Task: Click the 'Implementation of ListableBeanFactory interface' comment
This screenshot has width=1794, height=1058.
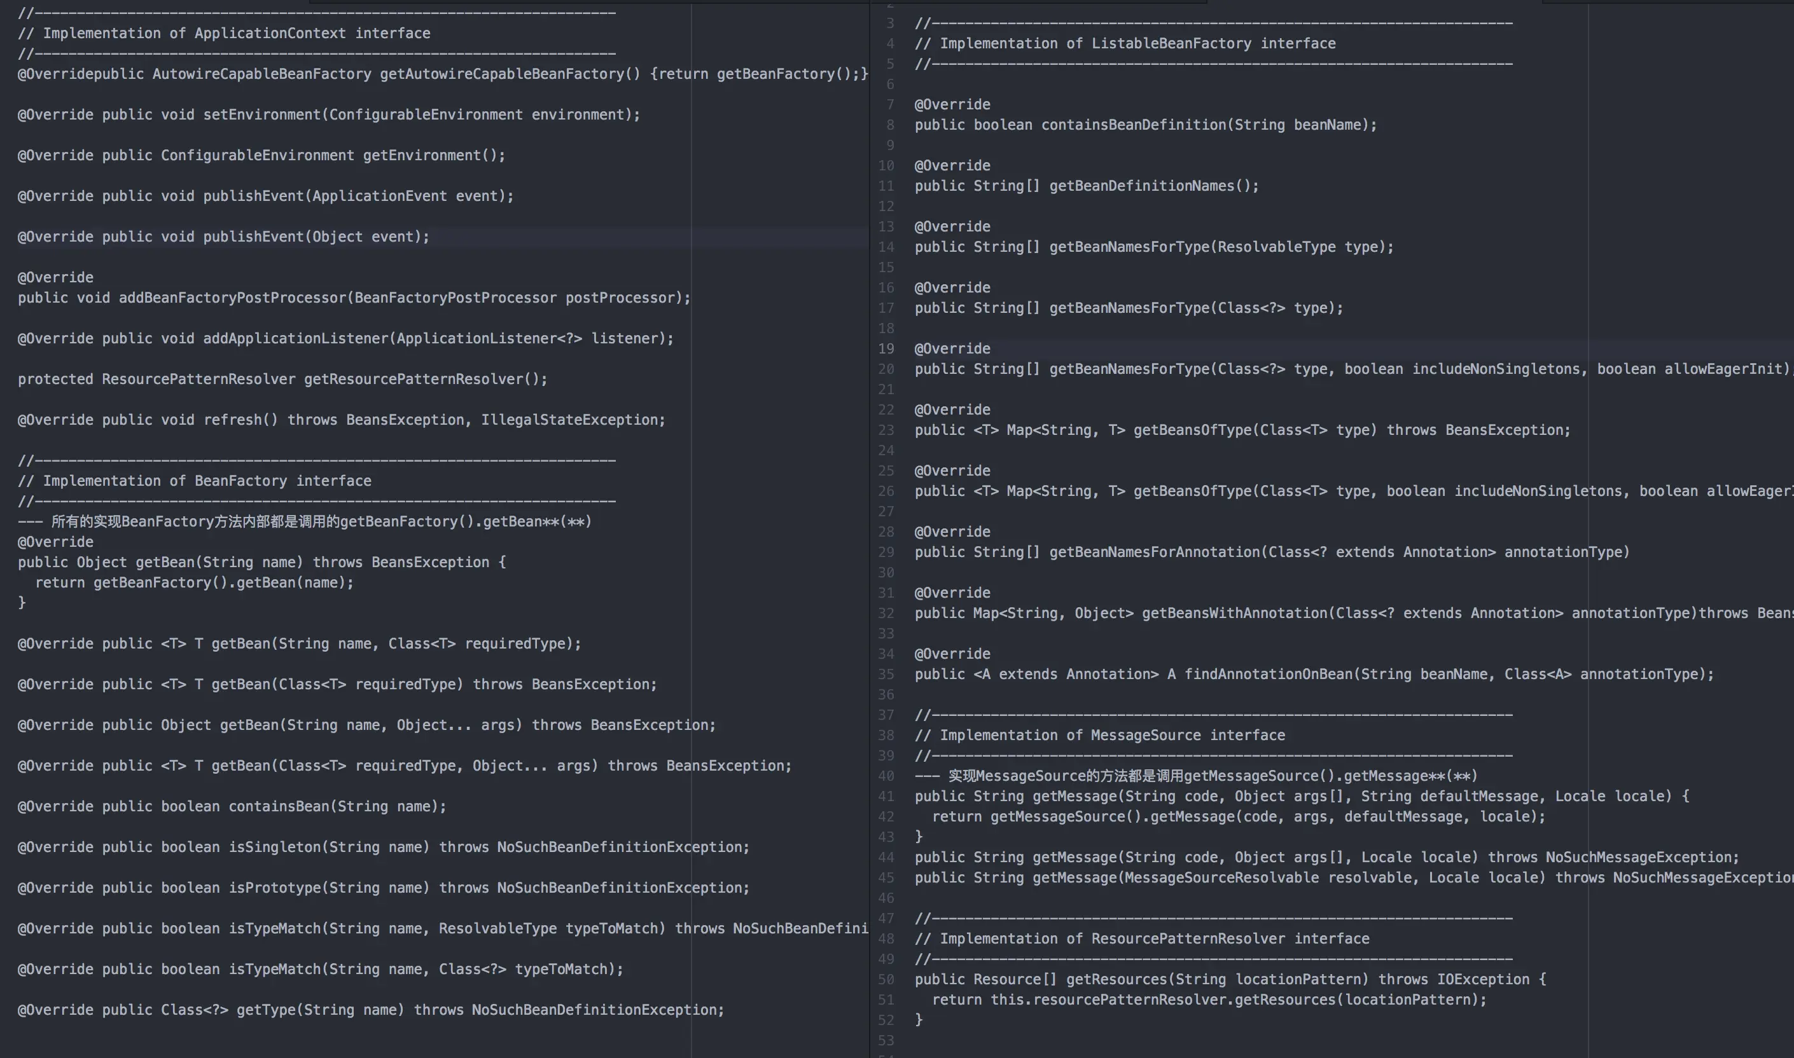Action: (1125, 43)
